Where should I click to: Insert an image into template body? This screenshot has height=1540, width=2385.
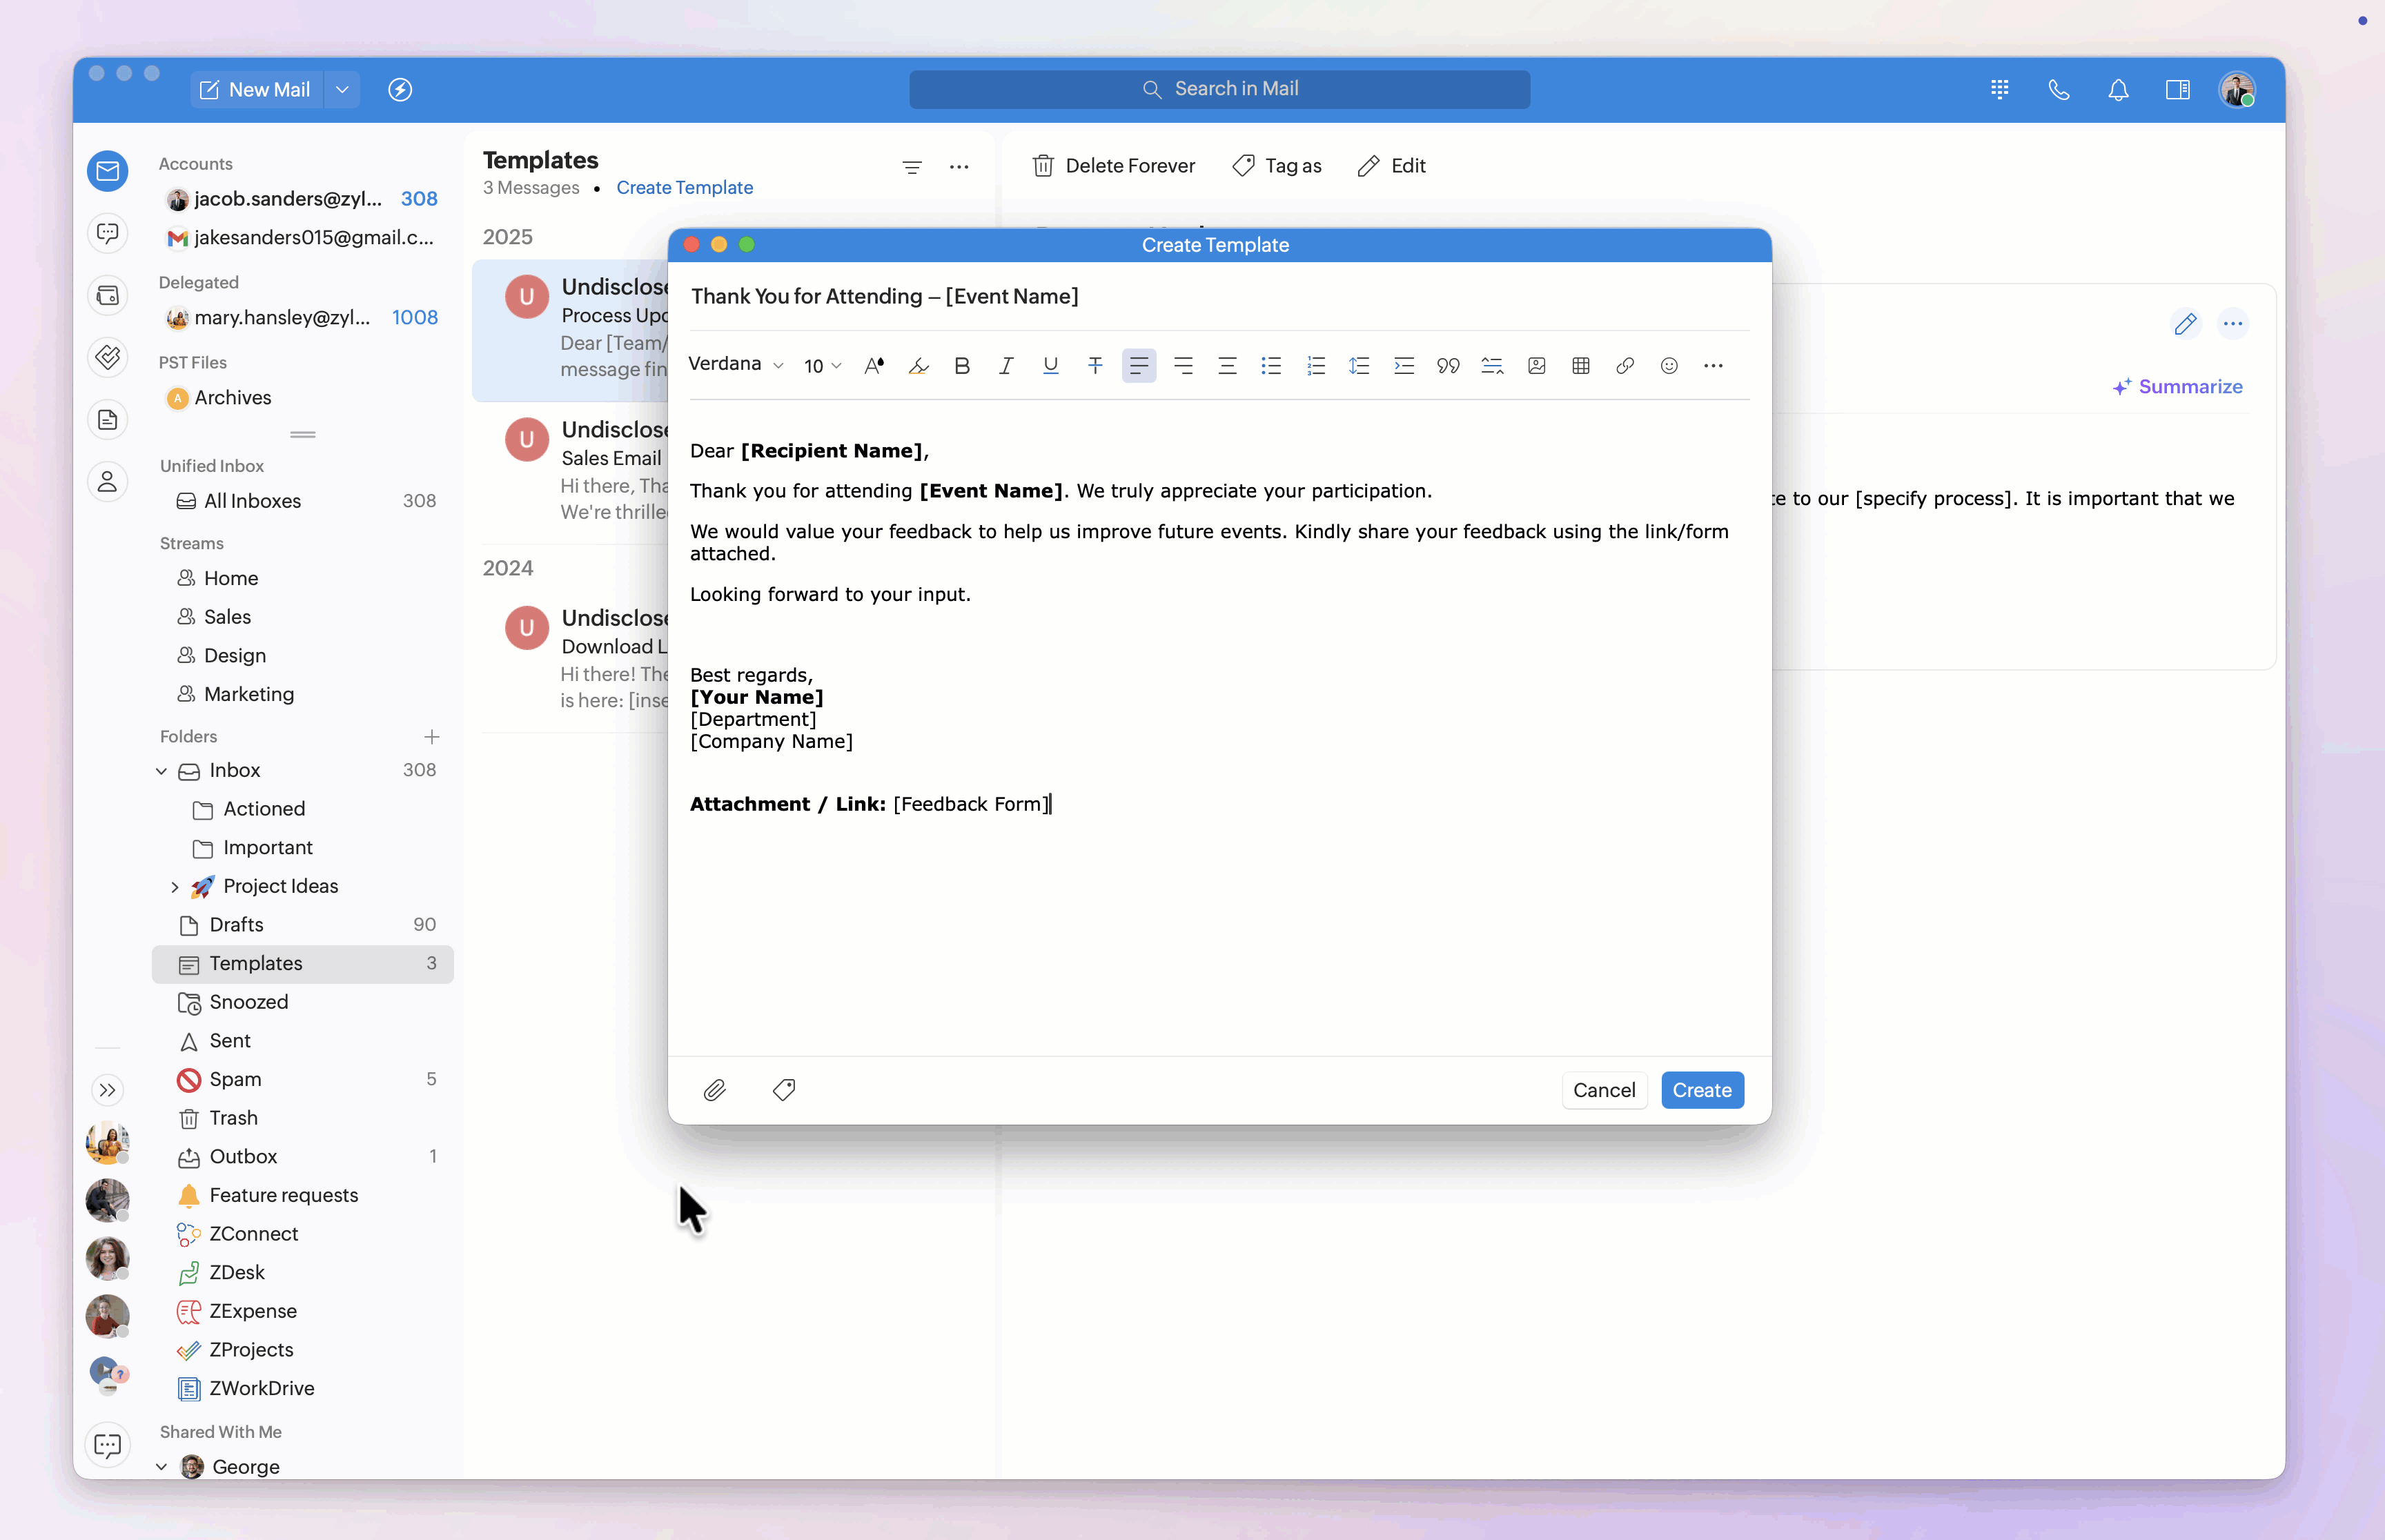click(x=1537, y=366)
